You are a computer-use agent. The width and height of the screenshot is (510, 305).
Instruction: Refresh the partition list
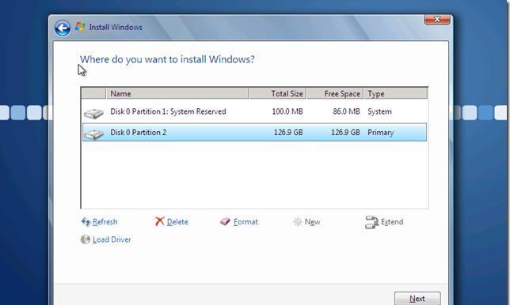click(x=105, y=222)
